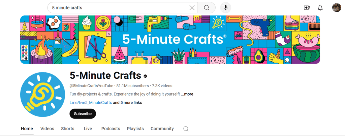
Task: Click the lightbulb channel profile picture
Action: (x=43, y=95)
